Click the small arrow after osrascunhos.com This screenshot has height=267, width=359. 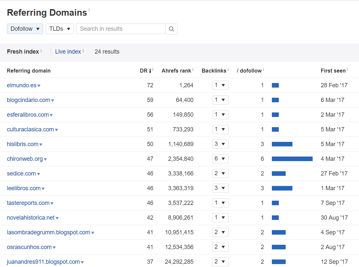pos(54,247)
